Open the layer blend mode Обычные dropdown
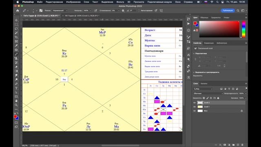261x147 pixels. coord(208,94)
